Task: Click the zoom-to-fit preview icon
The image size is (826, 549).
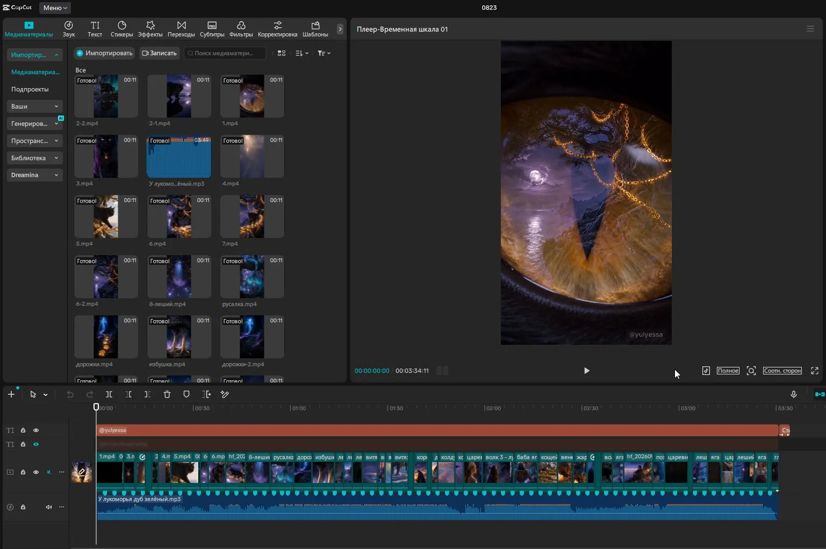Action: 751,371
